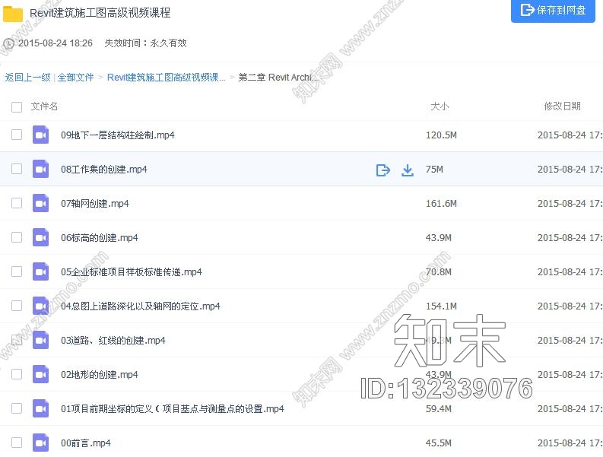The image size is (603, 457).
Task: Click video icon of 07轴网创建.mp4
Action: coord(41,203)
